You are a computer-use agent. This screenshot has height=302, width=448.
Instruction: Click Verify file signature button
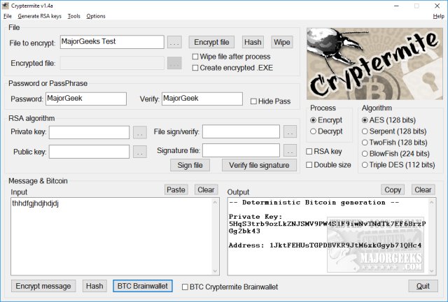tap(259, 165)
